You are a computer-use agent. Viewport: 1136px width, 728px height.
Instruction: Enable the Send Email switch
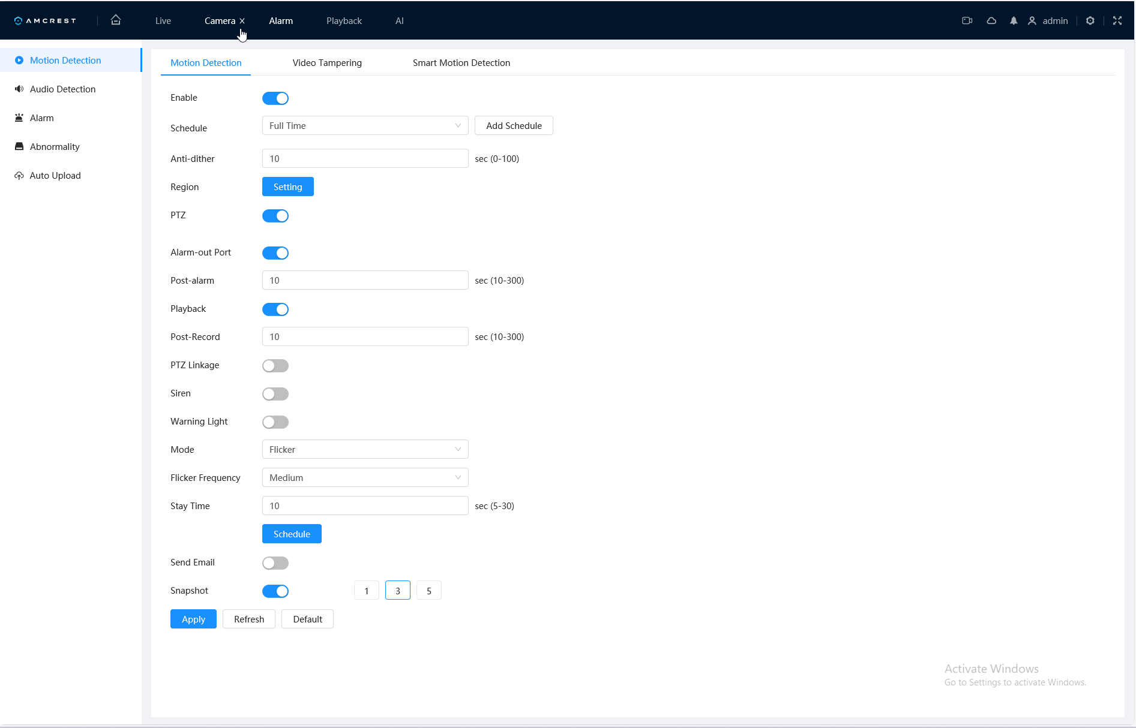pos(275,563)
